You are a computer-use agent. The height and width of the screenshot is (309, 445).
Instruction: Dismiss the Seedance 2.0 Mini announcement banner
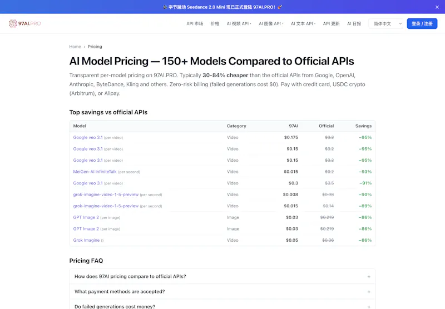coord(437,7)
